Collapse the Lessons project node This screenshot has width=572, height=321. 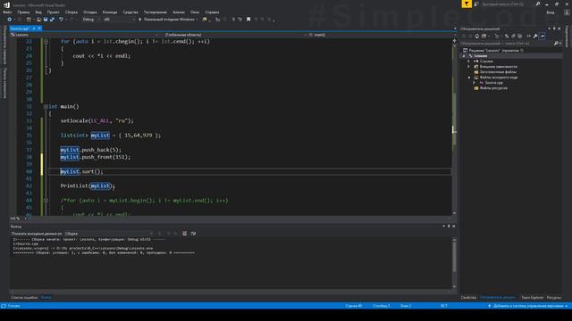point(464,56)
